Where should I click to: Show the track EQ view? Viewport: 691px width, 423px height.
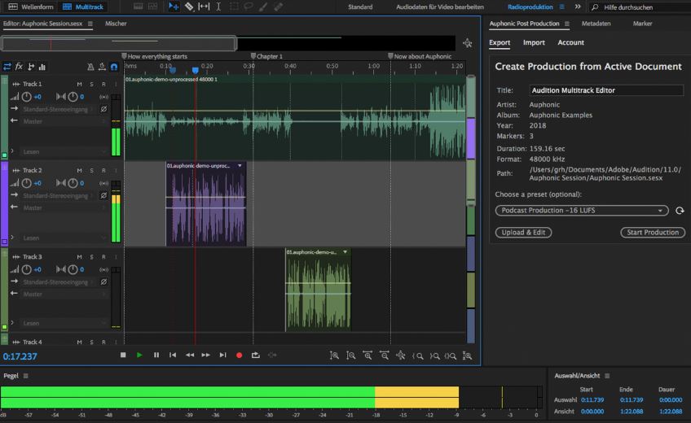pos(42,67)
